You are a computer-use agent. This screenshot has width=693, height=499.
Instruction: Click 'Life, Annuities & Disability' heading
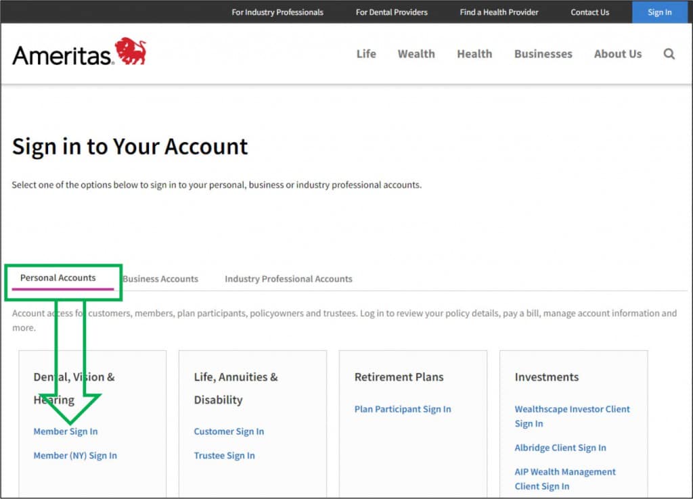(x=236, y=389)
